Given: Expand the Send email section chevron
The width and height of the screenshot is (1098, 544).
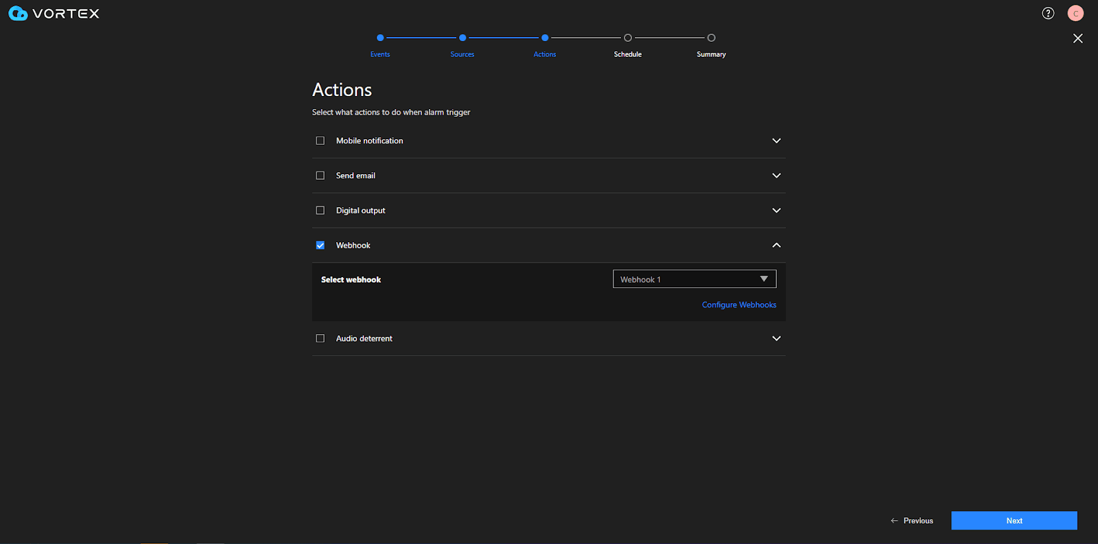Looking at the screenshot, I should (776, 176).
